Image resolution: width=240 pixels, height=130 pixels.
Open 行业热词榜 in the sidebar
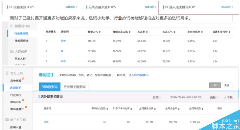pyautogui.click(x=21, y=33)
